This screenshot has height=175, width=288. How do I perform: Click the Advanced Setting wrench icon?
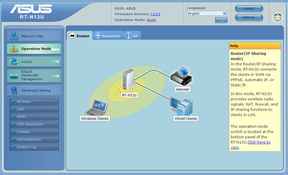[14, 90]
